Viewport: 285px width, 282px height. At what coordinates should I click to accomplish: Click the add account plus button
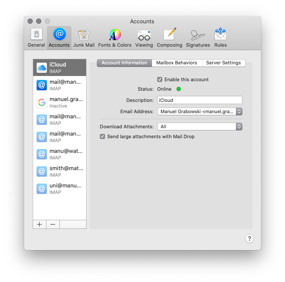[40, 225]
